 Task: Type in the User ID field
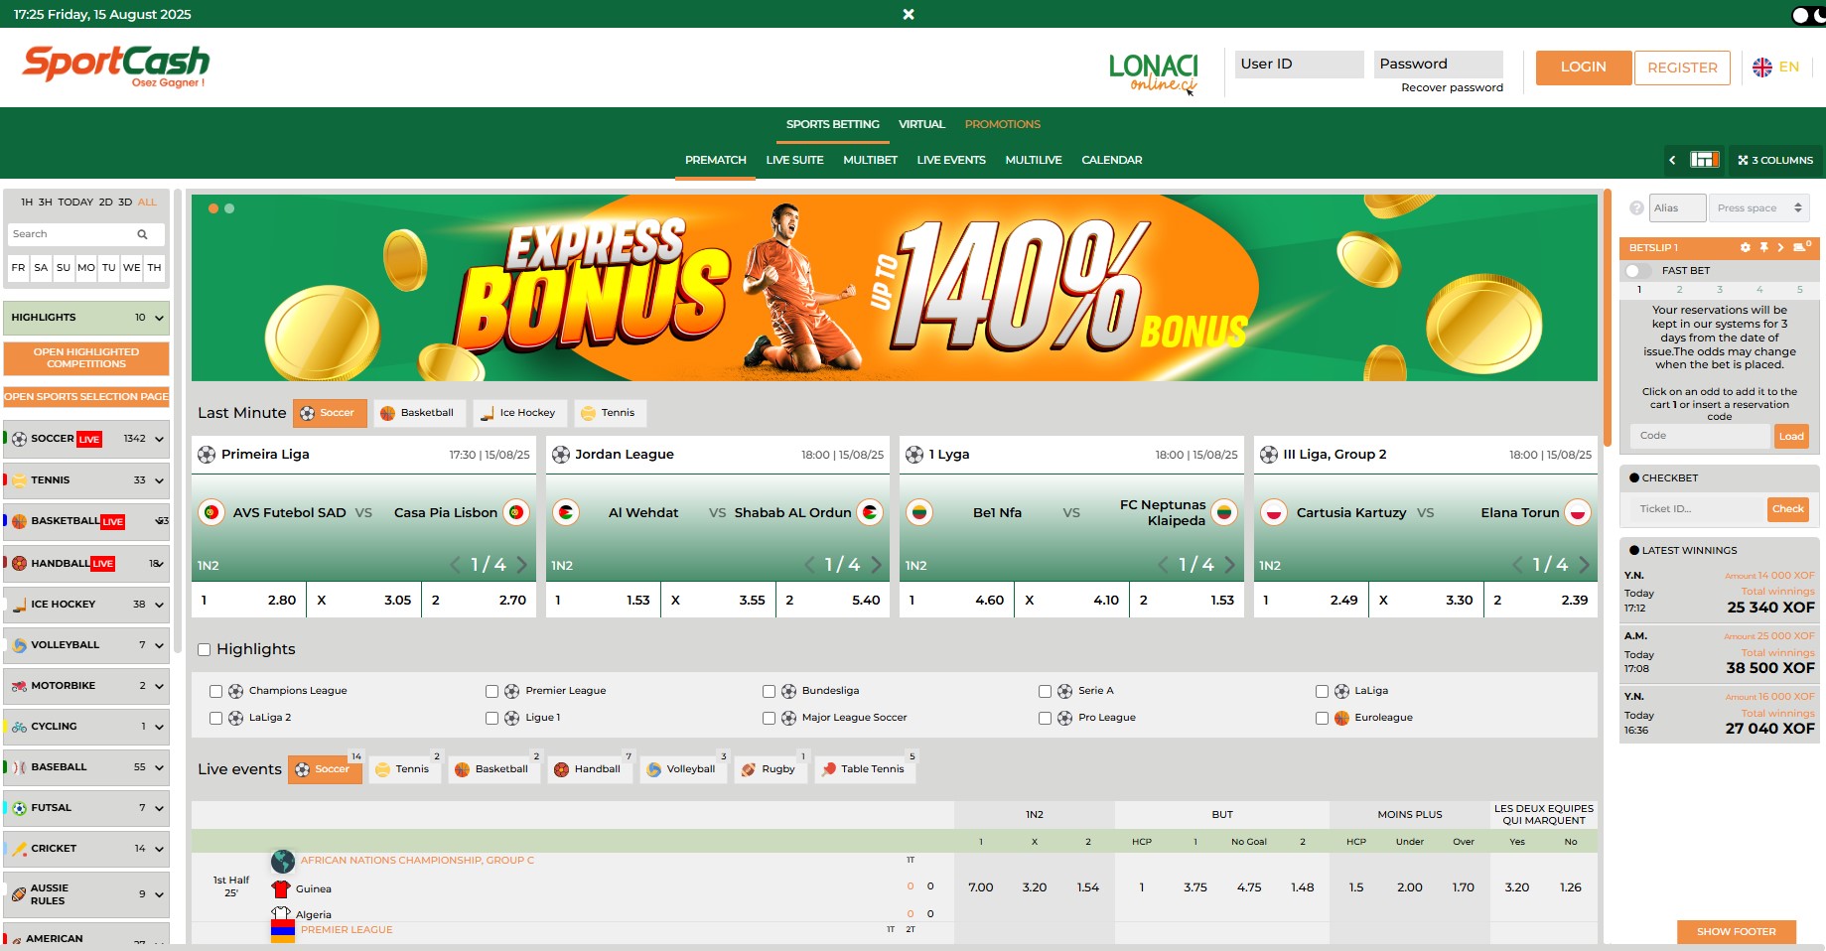pyautogui.click(x=1298, y=64)
